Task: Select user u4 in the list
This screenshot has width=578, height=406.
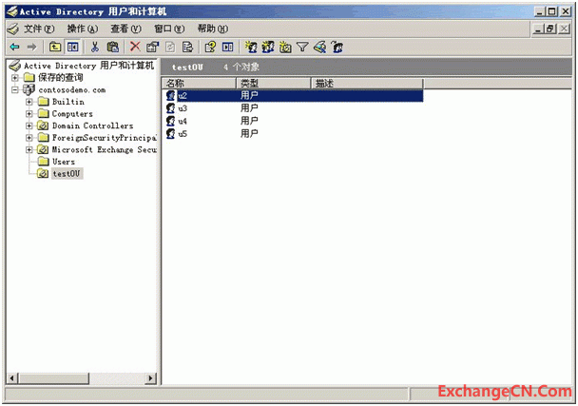Action: pyautogui.click(x=182, y=121)
